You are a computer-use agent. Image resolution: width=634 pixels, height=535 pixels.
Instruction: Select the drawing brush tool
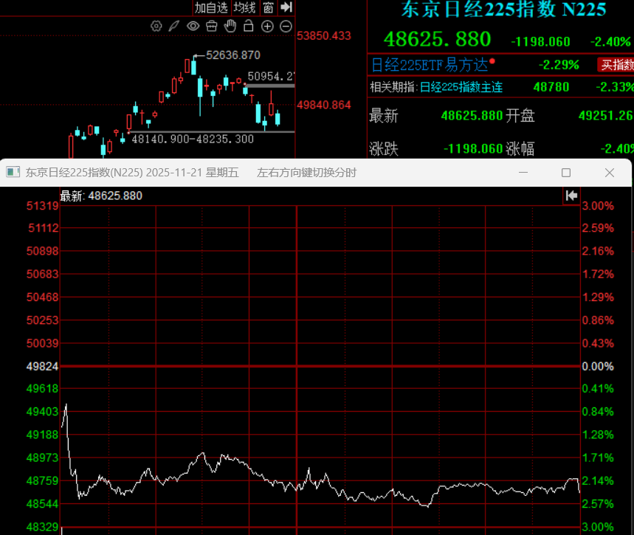[174, 26]
